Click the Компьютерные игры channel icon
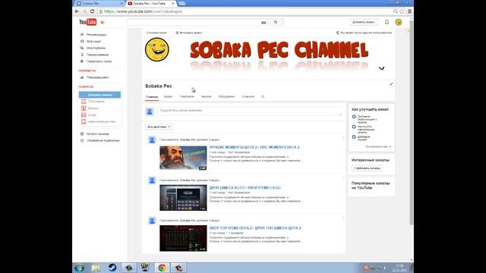The height and width of the screenshot is (273, 486). 84,121
